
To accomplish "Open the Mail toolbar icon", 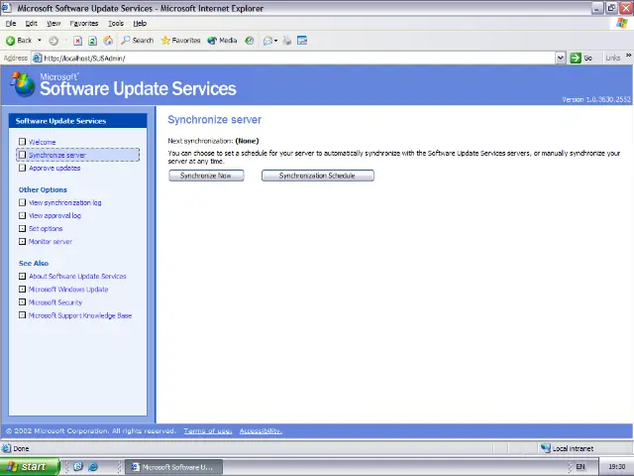I will pos(267,41).
